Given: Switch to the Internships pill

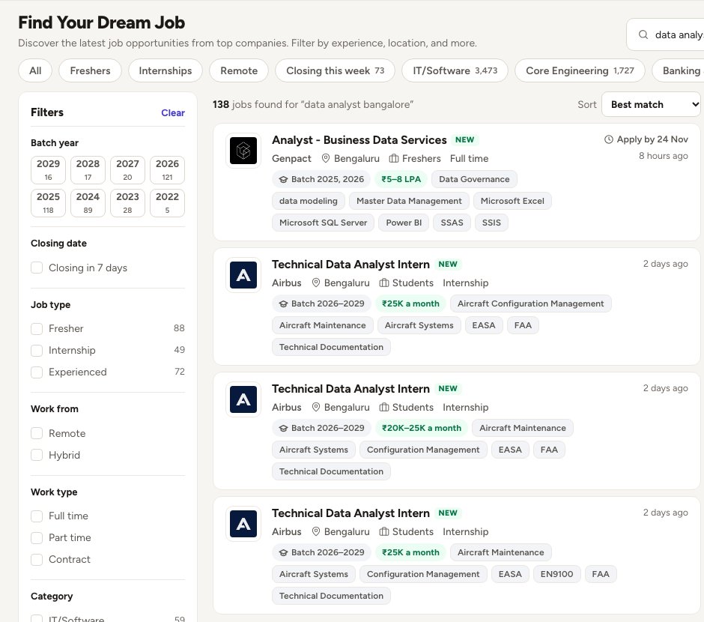Looking at the screenshot, I should 166,70.
